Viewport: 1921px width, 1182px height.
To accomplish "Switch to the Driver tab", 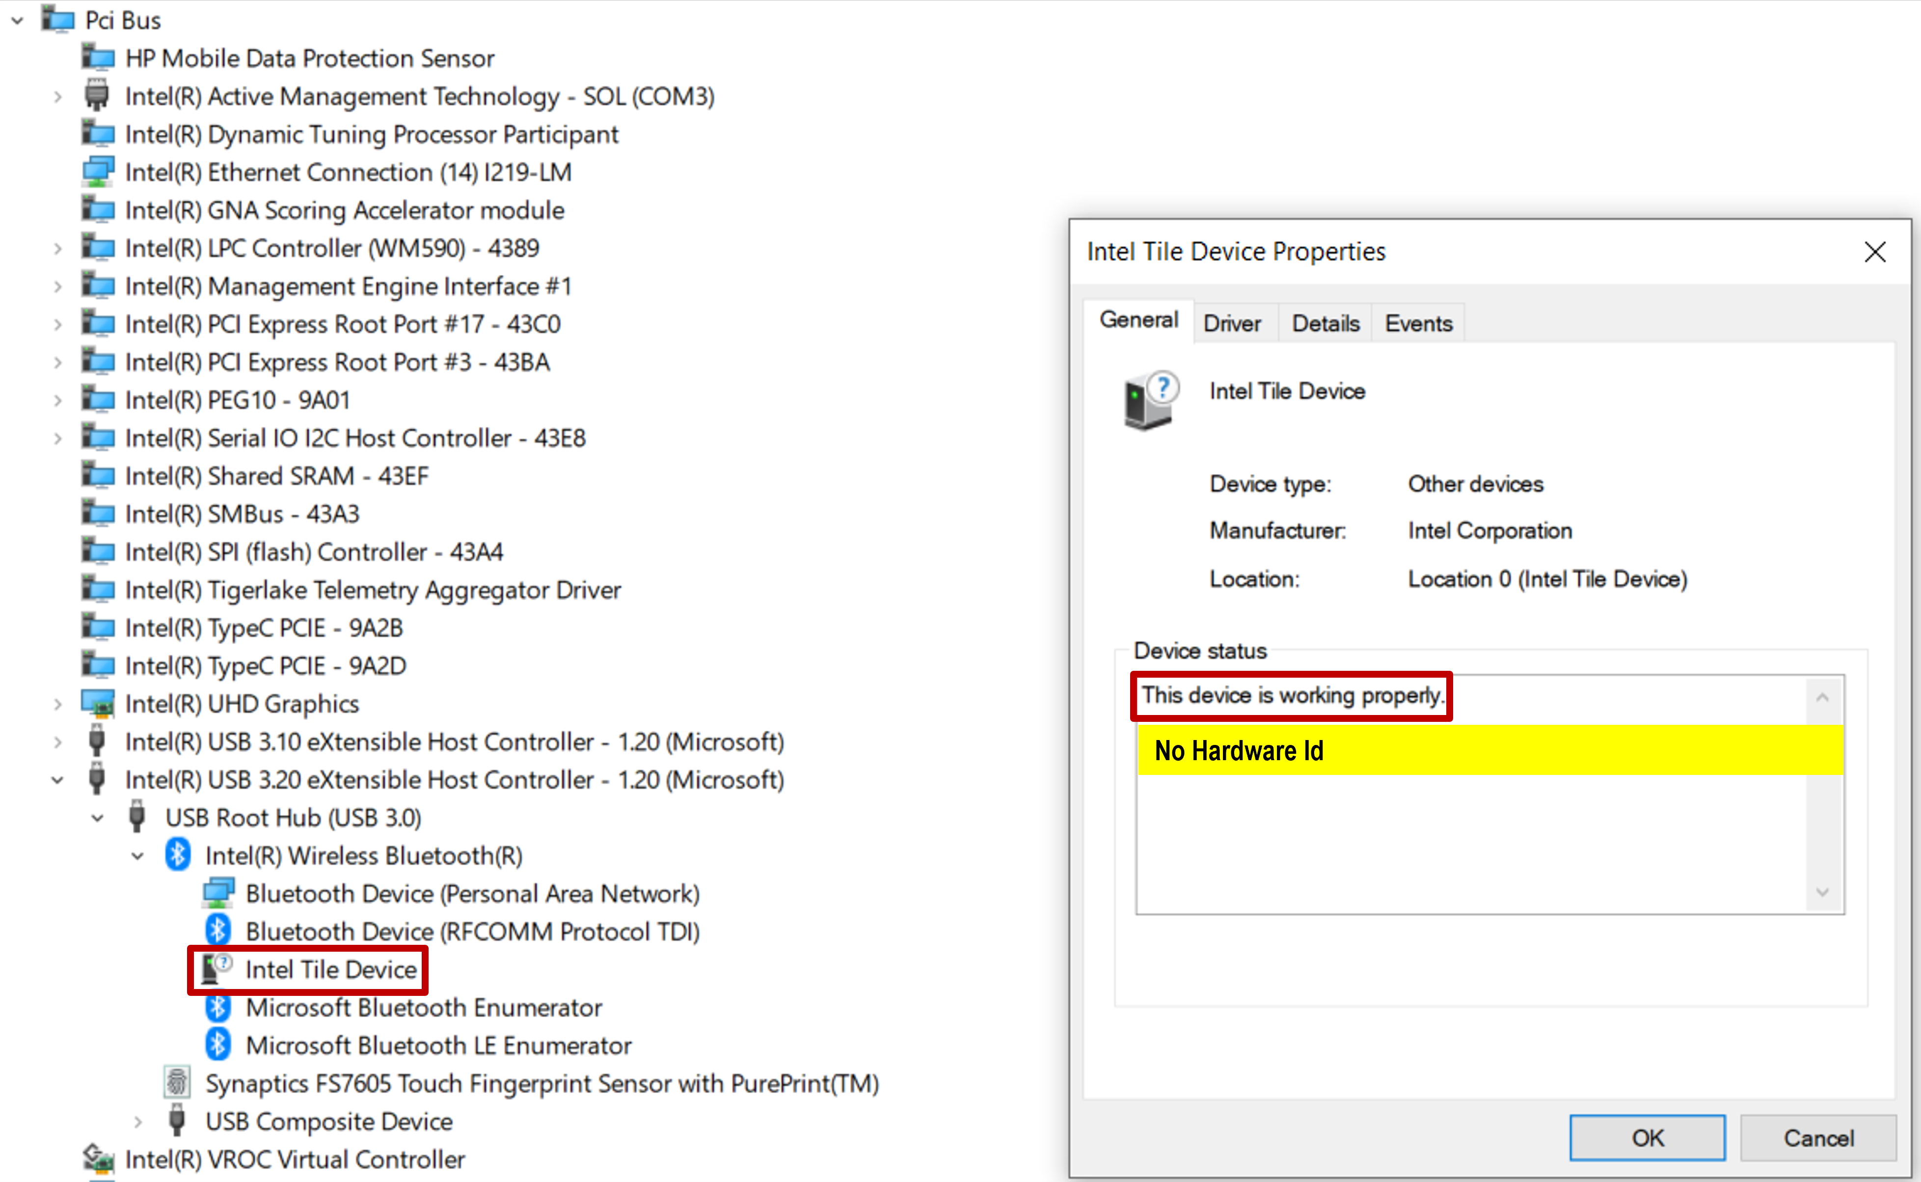I will pos(1232,324).
